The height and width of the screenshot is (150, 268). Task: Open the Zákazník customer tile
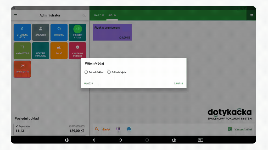coord(41,32)
